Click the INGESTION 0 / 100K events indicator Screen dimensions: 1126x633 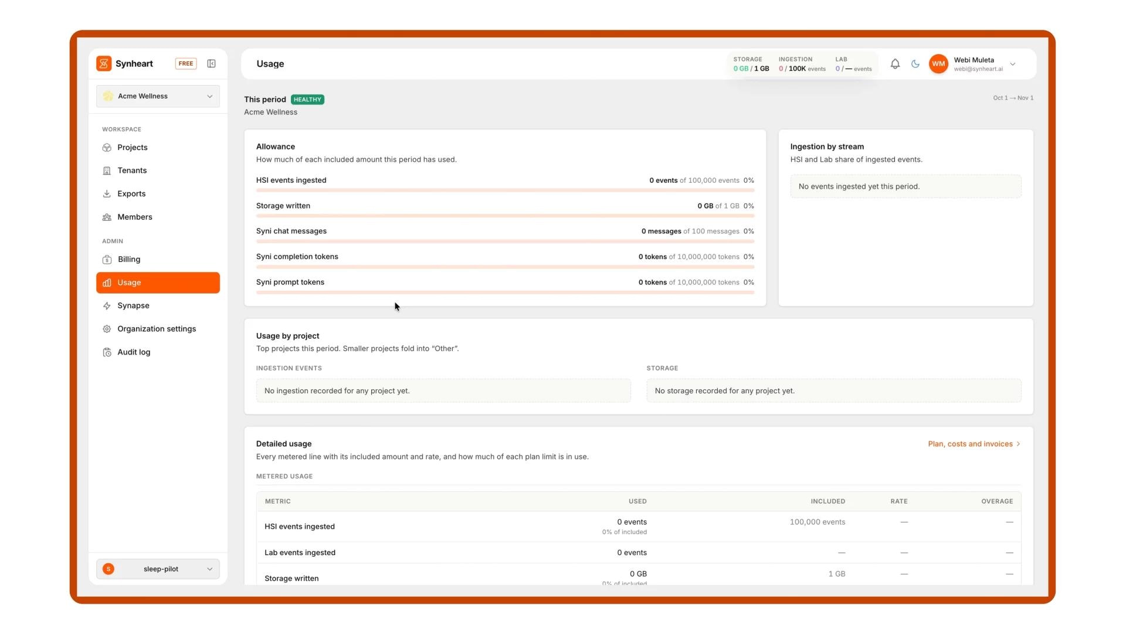pyautogui.click(x=802, y=64)
